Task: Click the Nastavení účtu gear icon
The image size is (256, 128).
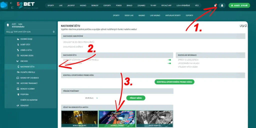Action: tap(18, 66)
